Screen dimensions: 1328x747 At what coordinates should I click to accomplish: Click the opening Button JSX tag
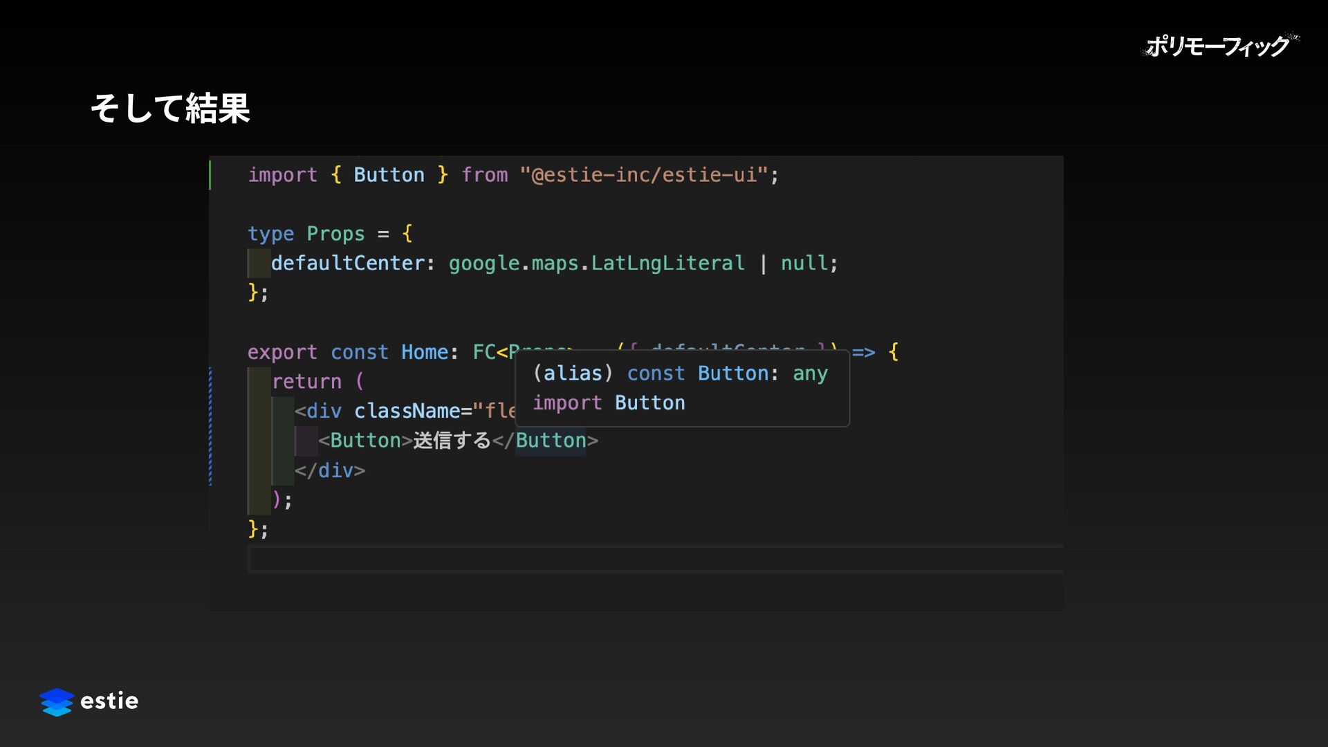click(365, 441)
